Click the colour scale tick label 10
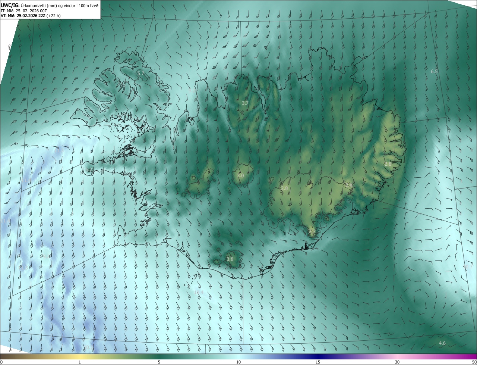The width and height of the screenshot is (477, 365). (x=238, y=362)
